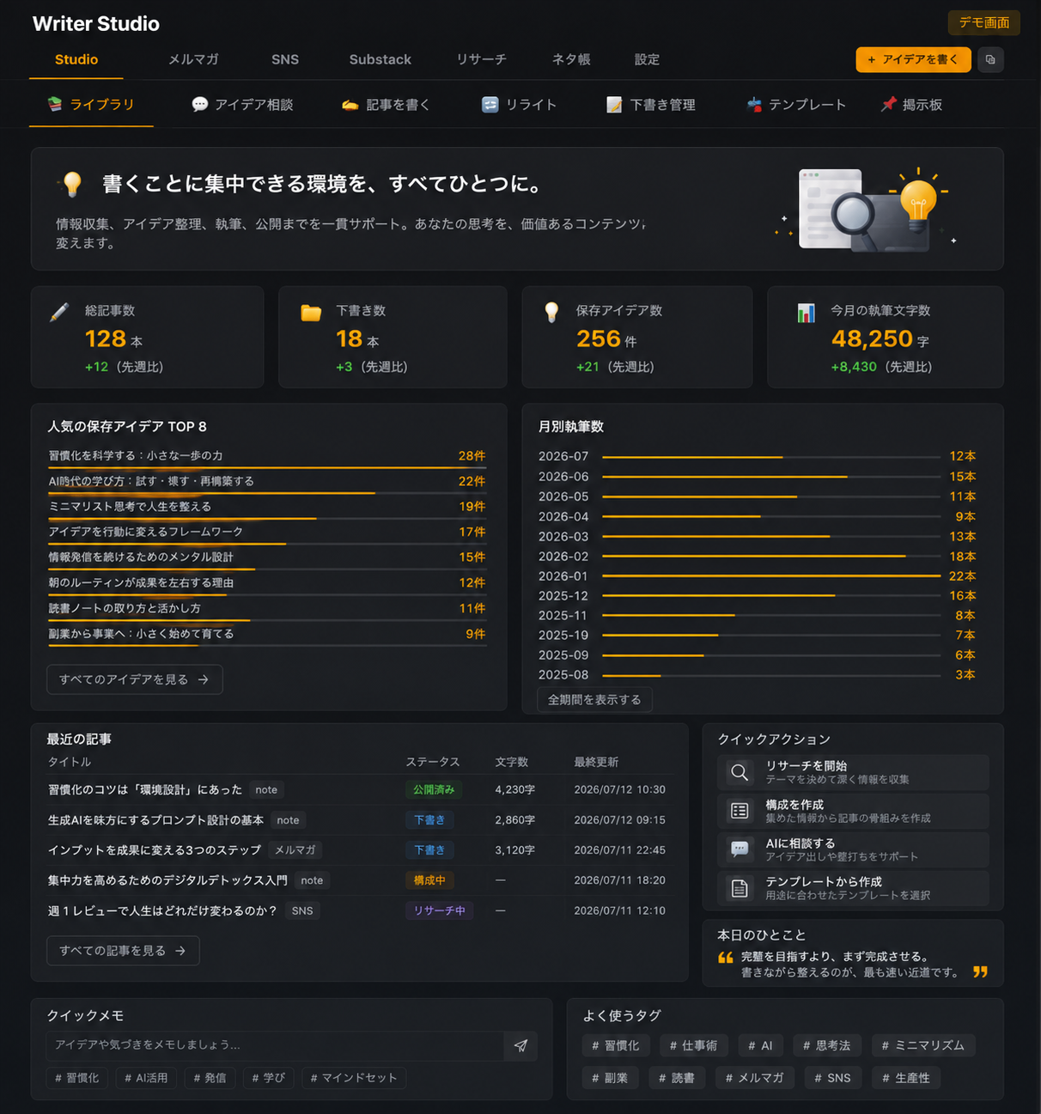The width and height of the screenshot is (1041, 1114).
Task: Select the # 仕事術 tag
Action: click(693, 1045)
